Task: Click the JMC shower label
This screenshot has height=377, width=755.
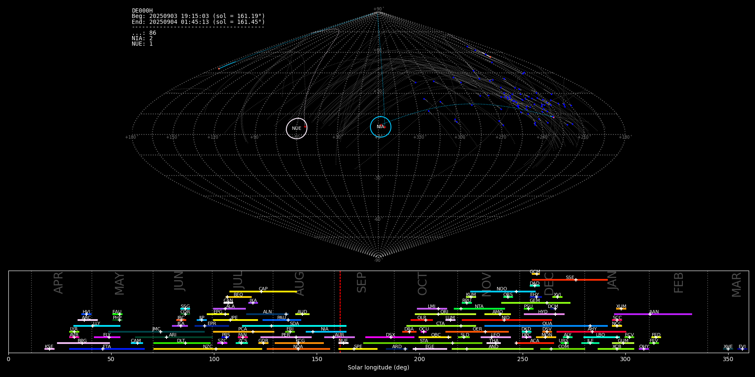Action: pyautogui.click(x=156, y=329)
